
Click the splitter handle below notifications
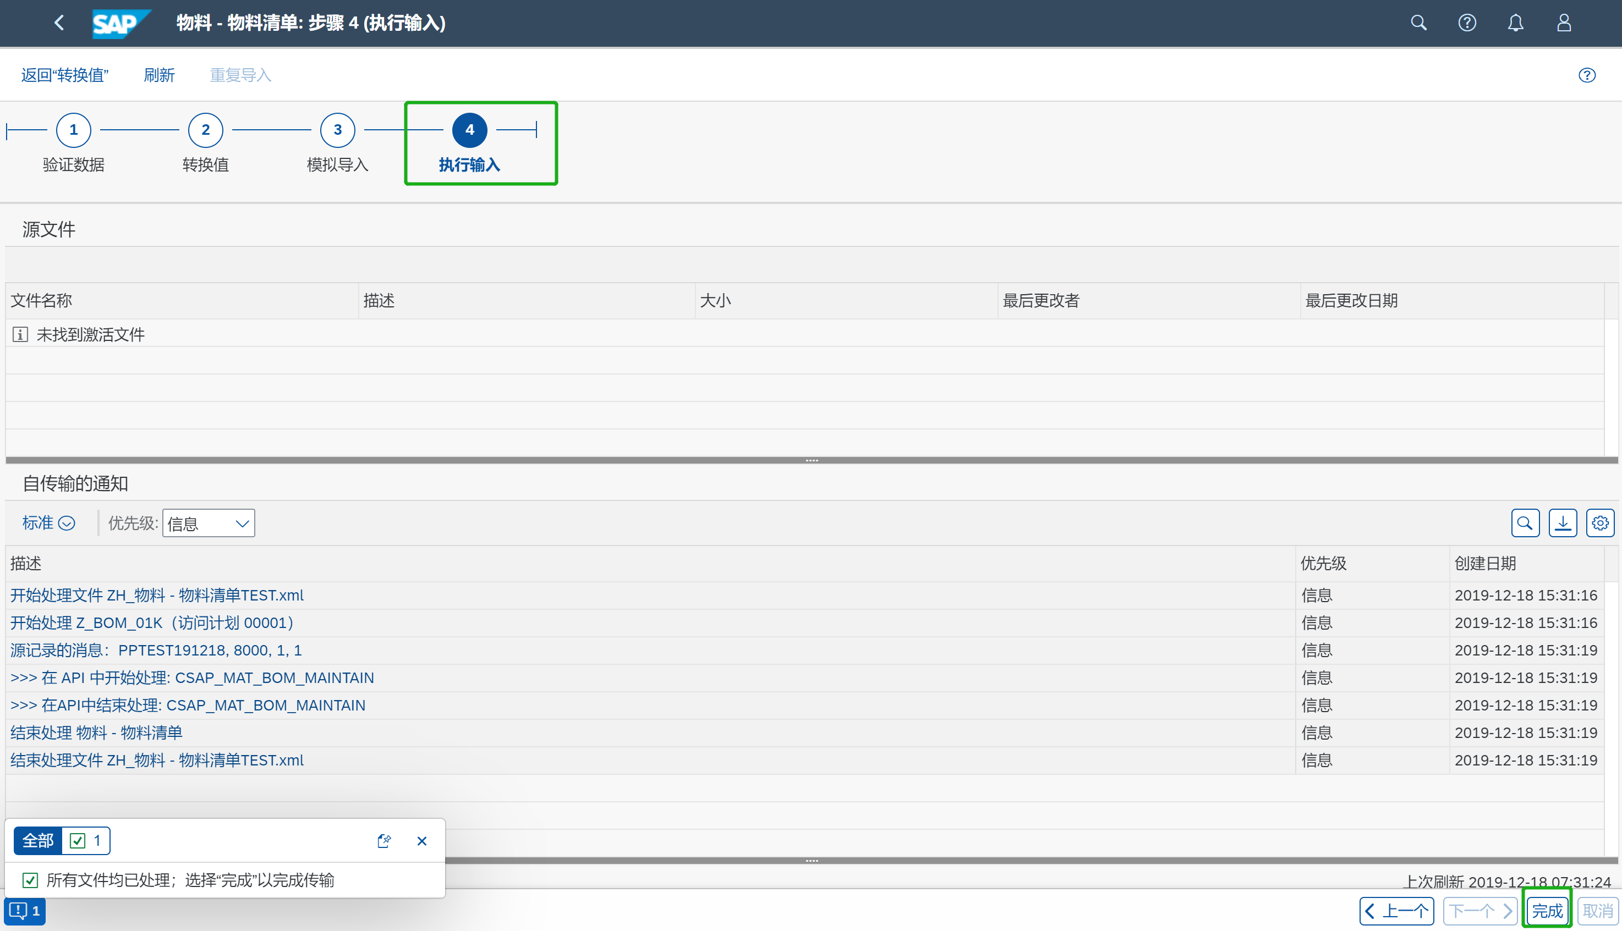click(x=812, y=861)
